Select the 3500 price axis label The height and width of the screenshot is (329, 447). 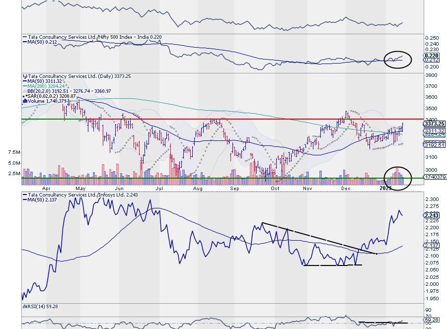[431, 109]
